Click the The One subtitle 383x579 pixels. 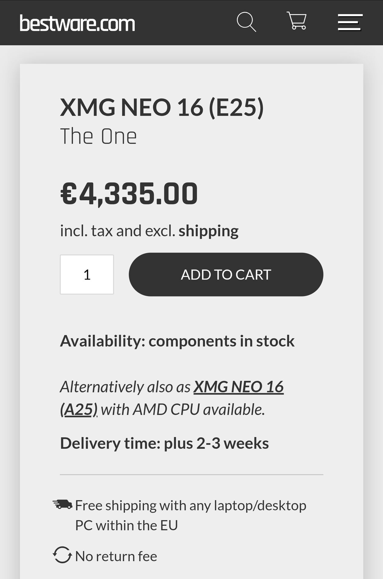98,137
